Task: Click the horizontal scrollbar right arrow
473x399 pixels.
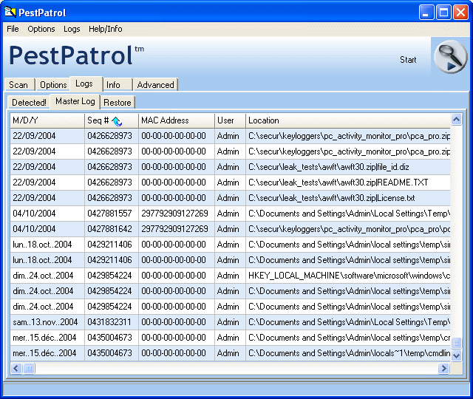Action: click(443, 368)
